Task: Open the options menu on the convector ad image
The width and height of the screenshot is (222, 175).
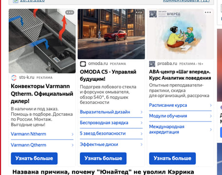Action: [x=70, y=13]
